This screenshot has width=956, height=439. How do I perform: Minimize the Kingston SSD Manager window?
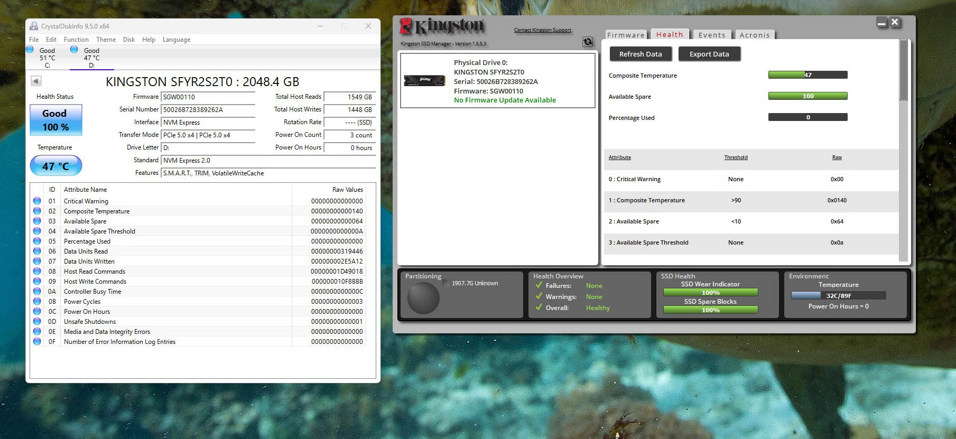tap(881, 22)
